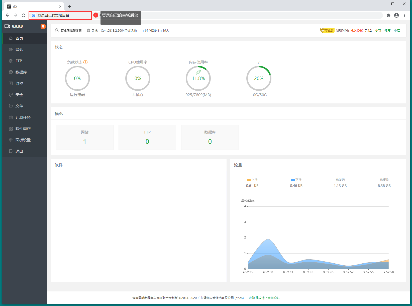Go to 数据库 in the sidebar
This screenshot has height=306, width=412.
click(21, 72)
